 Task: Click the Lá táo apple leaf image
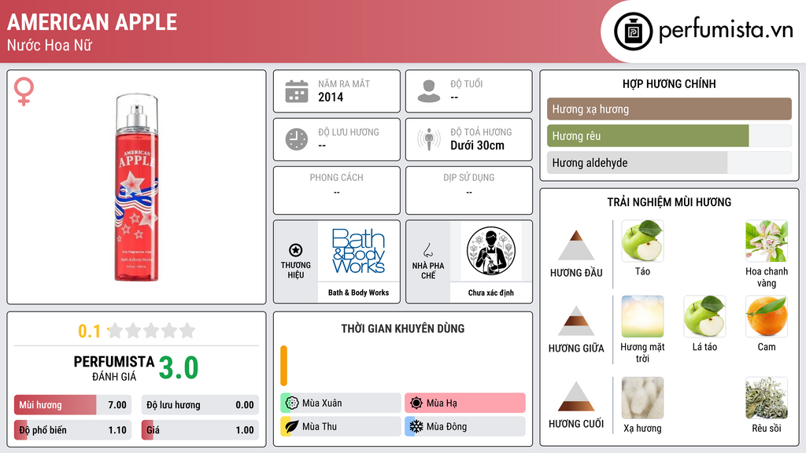(x=704, y=316)
